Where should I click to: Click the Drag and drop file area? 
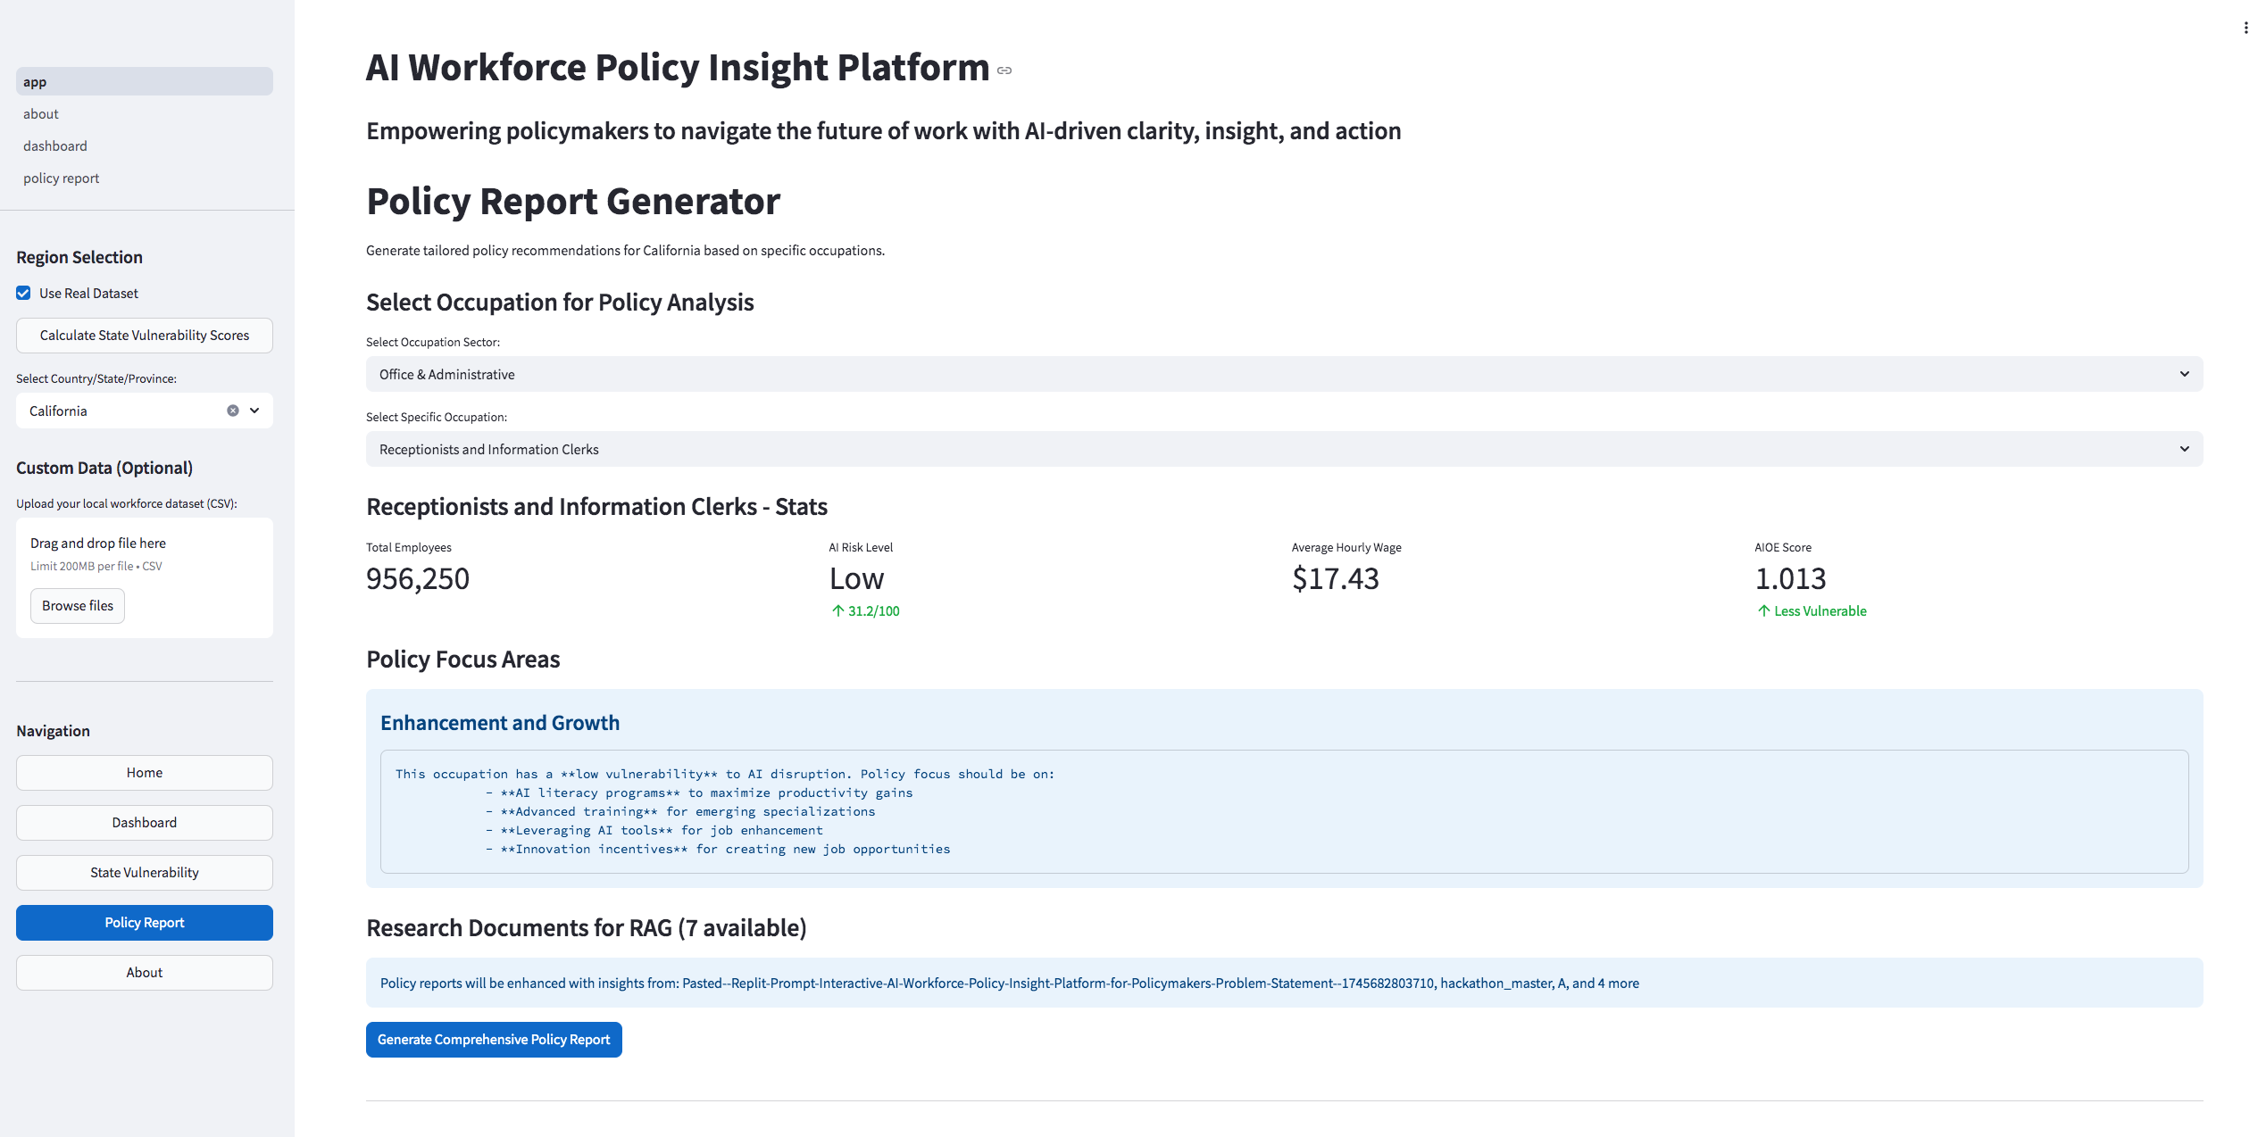pyautogui.click(x=145, y=553)
